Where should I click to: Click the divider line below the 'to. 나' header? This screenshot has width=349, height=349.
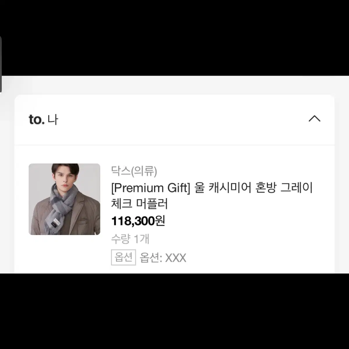(174, 145)
